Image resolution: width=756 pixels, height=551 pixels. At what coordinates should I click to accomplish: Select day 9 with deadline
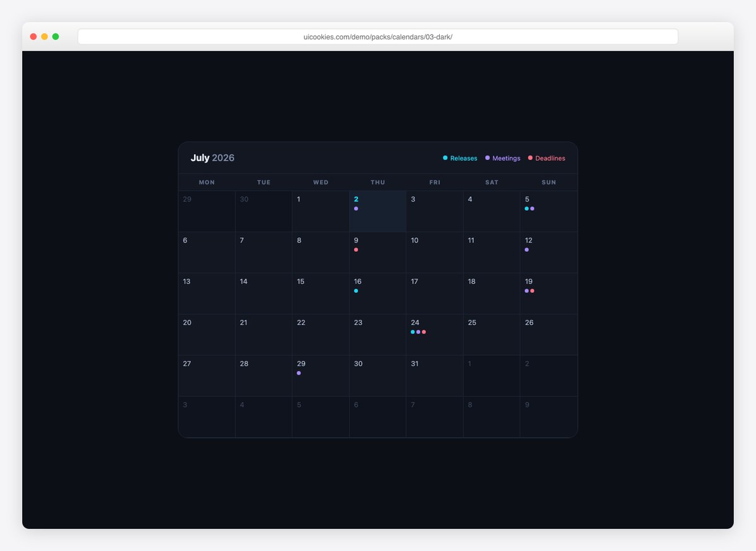[x=378, y=253]
